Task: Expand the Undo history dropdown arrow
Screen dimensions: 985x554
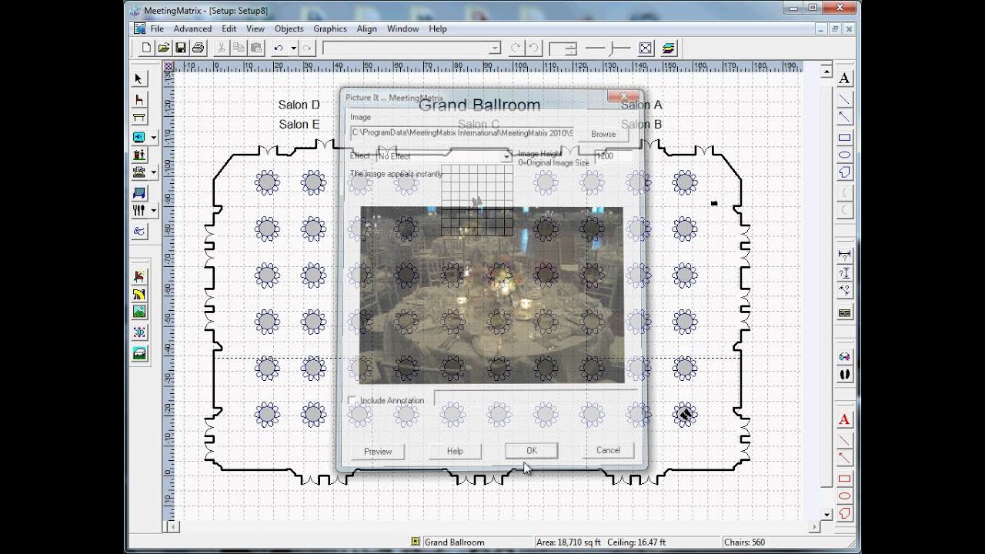Action: tap(293, 48)
